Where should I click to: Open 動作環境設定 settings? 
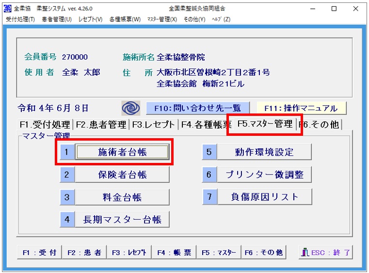click(x=264, y=152)
